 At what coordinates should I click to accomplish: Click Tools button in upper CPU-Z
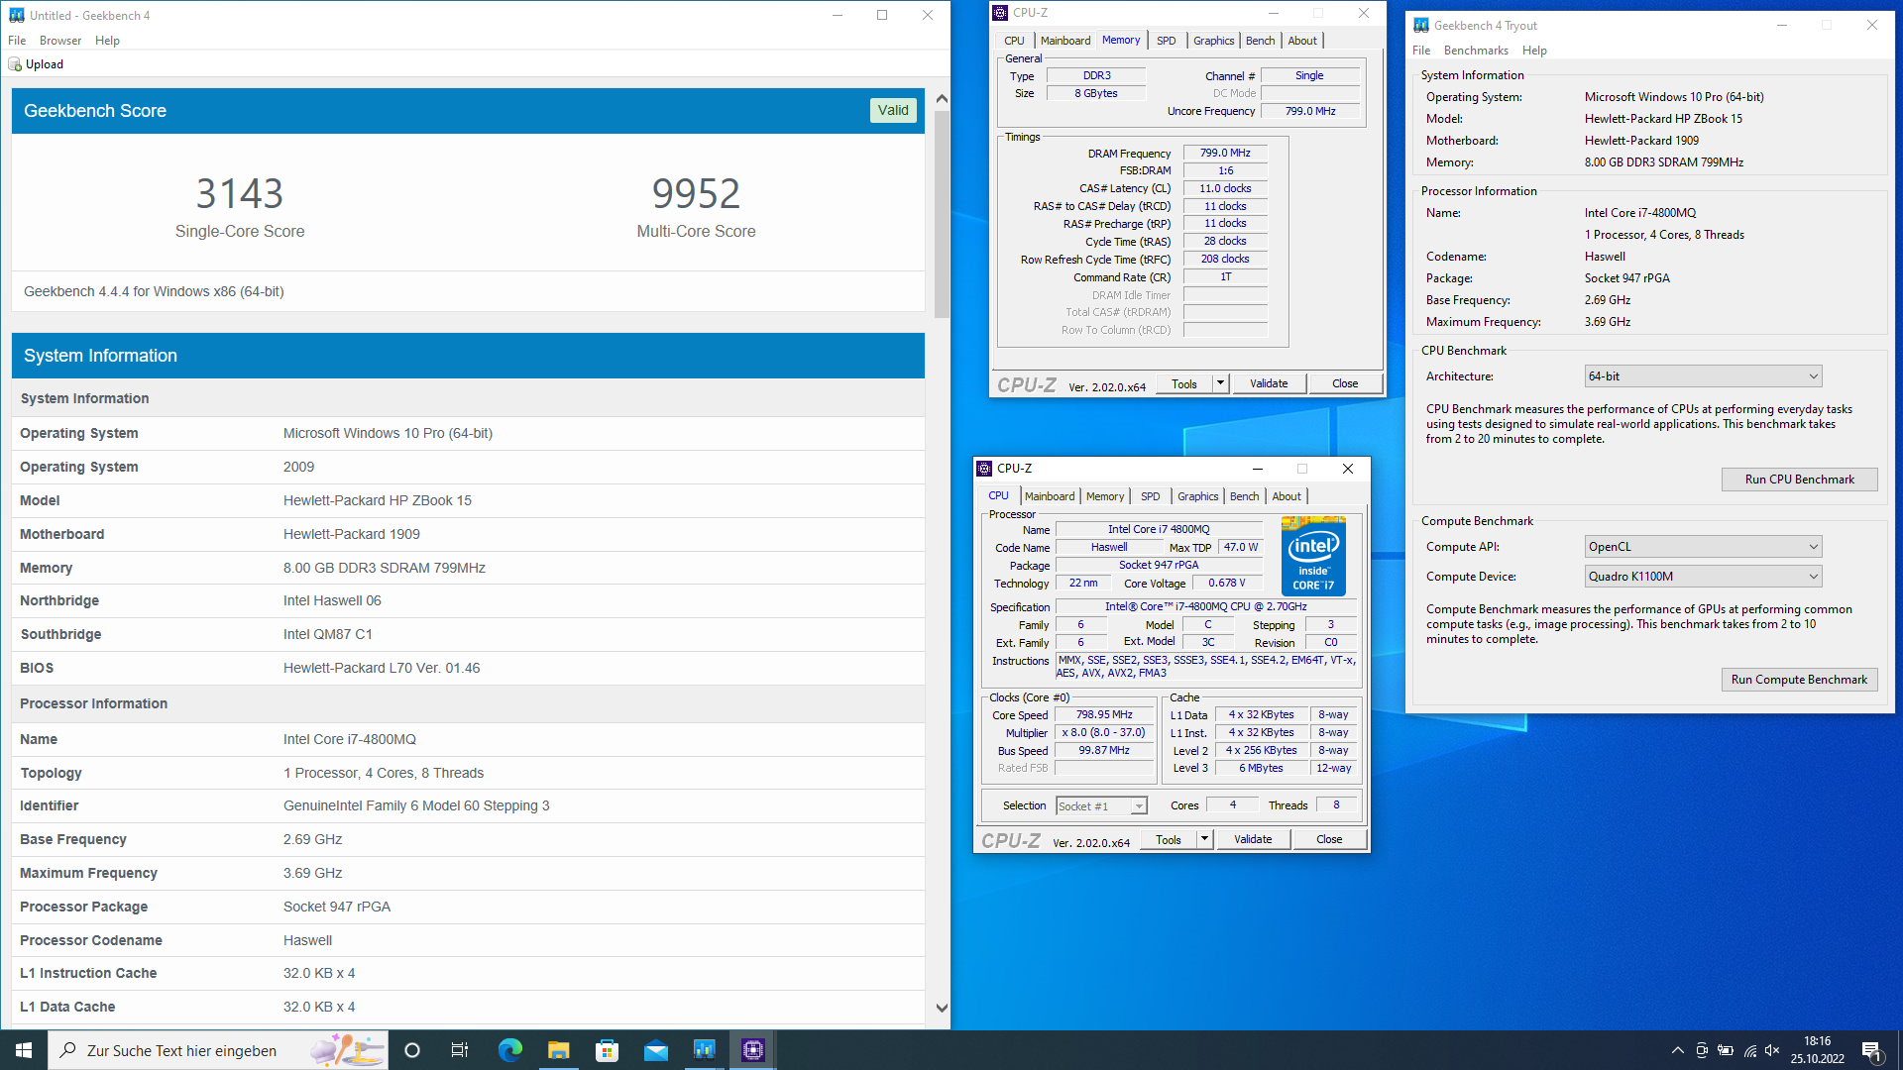coord(1184,383)
